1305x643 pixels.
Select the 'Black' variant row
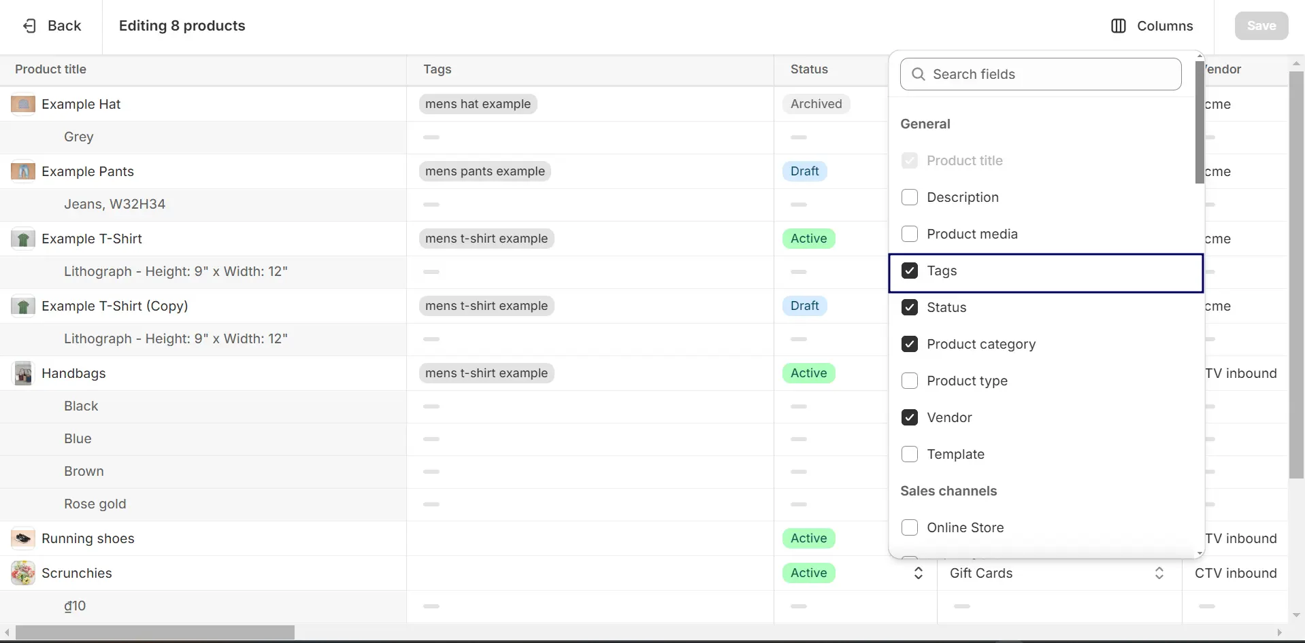203,406
